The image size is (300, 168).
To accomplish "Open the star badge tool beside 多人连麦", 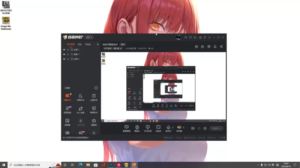I will coord(94,110).
